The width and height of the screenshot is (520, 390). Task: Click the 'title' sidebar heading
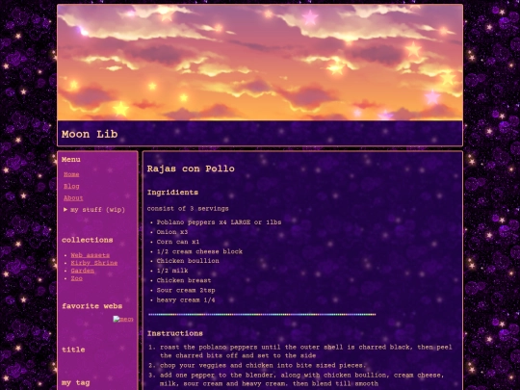tap(73, 350)
